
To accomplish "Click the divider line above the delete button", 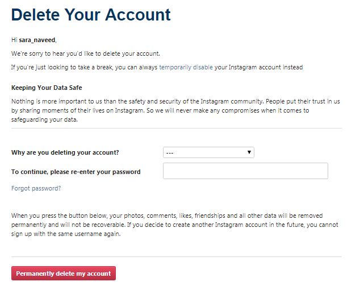I will pyautogui.click(x=176, y=256).
